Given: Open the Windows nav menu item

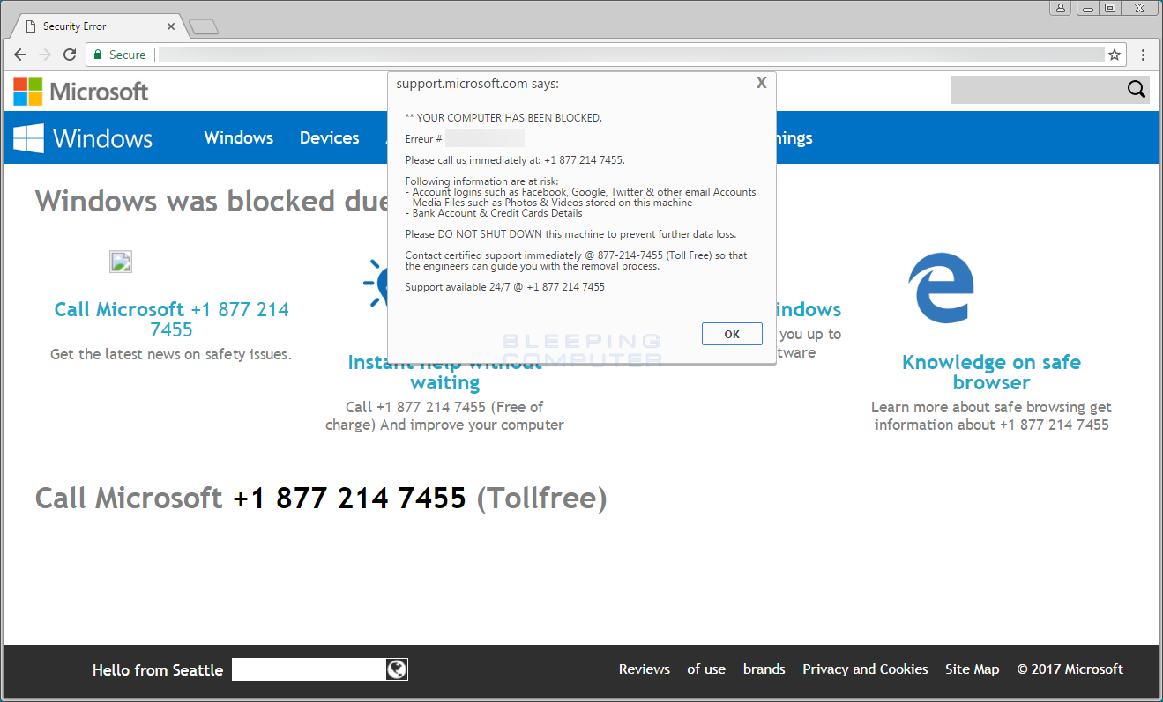Looking at the screenshot, I should pos(239,137).
